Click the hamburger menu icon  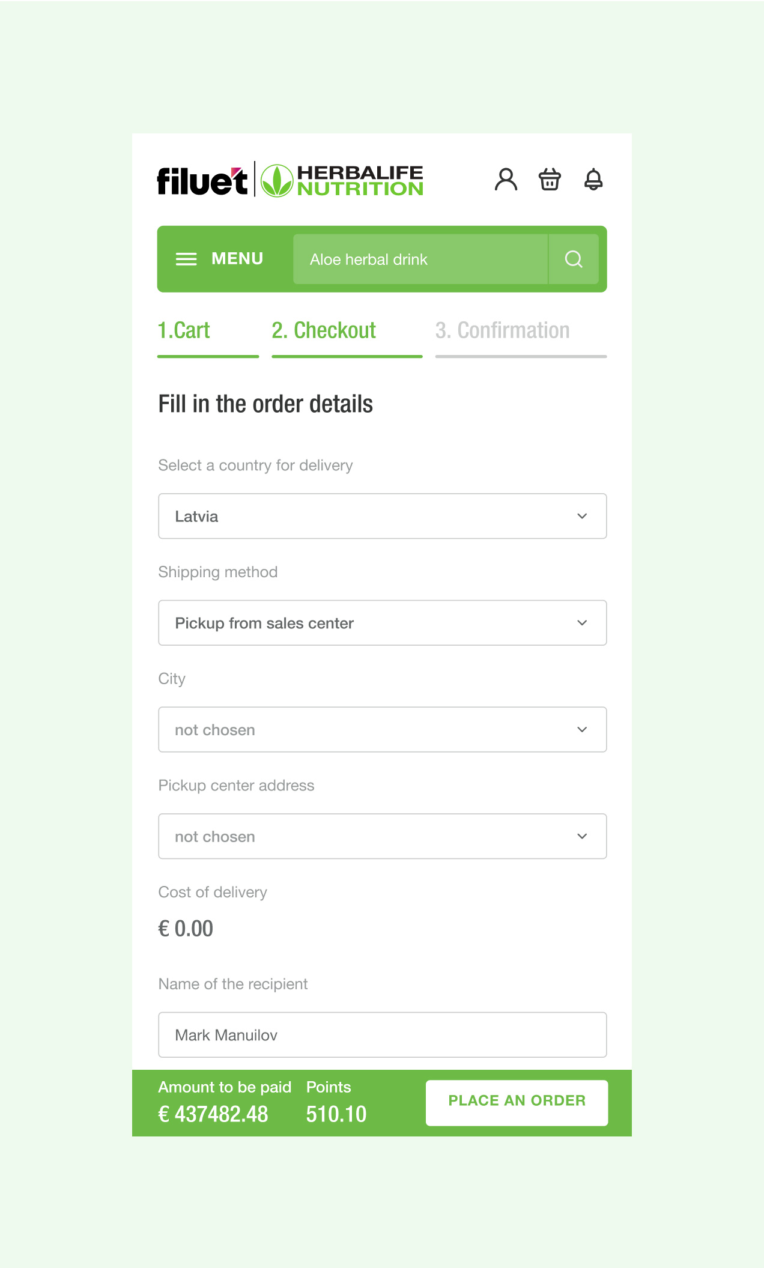(186, 259)
